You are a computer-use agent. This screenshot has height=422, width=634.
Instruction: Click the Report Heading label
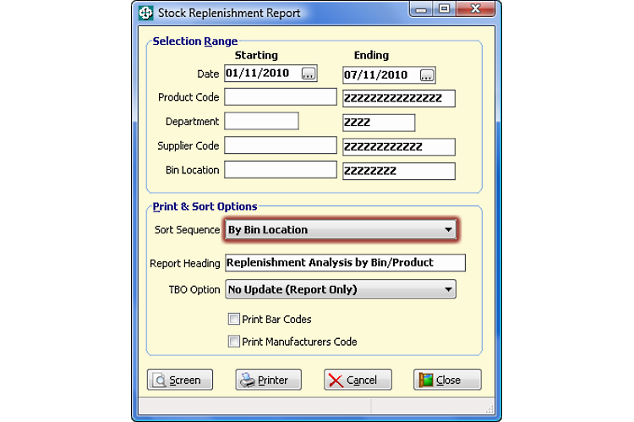click(x=185, y=263)
